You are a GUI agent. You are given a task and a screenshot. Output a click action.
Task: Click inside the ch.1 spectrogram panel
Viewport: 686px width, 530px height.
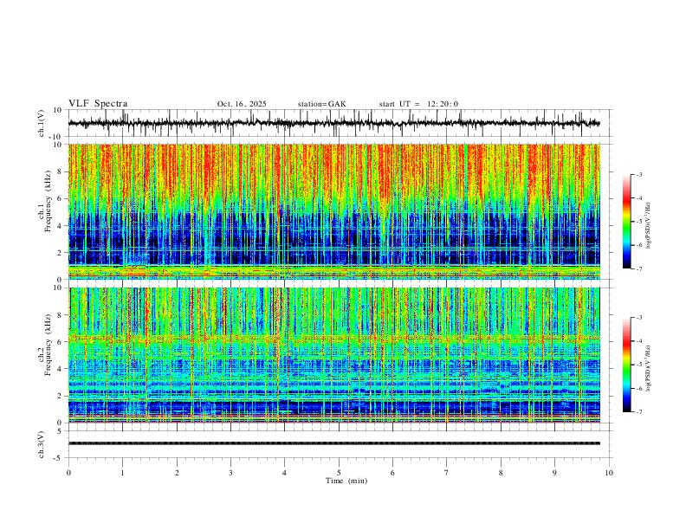[333, 211]
